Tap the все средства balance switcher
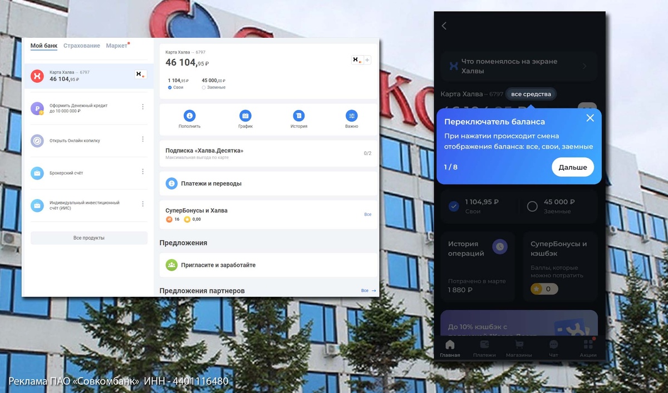 tap(531, 94)
